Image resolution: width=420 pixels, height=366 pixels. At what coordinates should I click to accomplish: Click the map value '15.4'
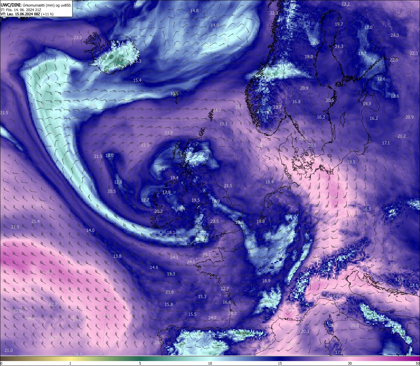pyautogui.click(x=137, y=80)
